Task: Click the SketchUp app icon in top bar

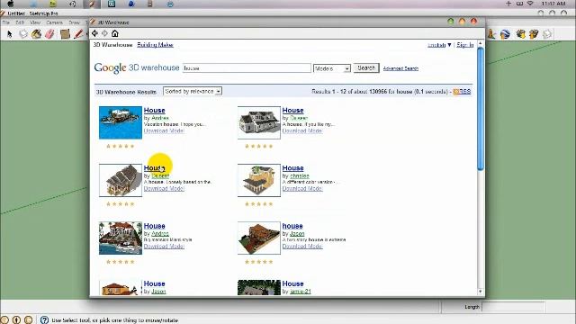Action: click(x=92, y=4)
